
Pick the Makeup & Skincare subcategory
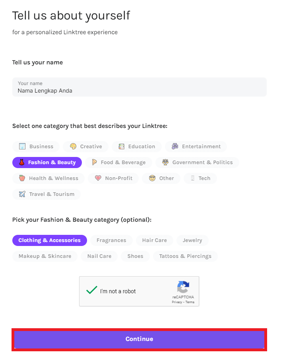point(45,256)
